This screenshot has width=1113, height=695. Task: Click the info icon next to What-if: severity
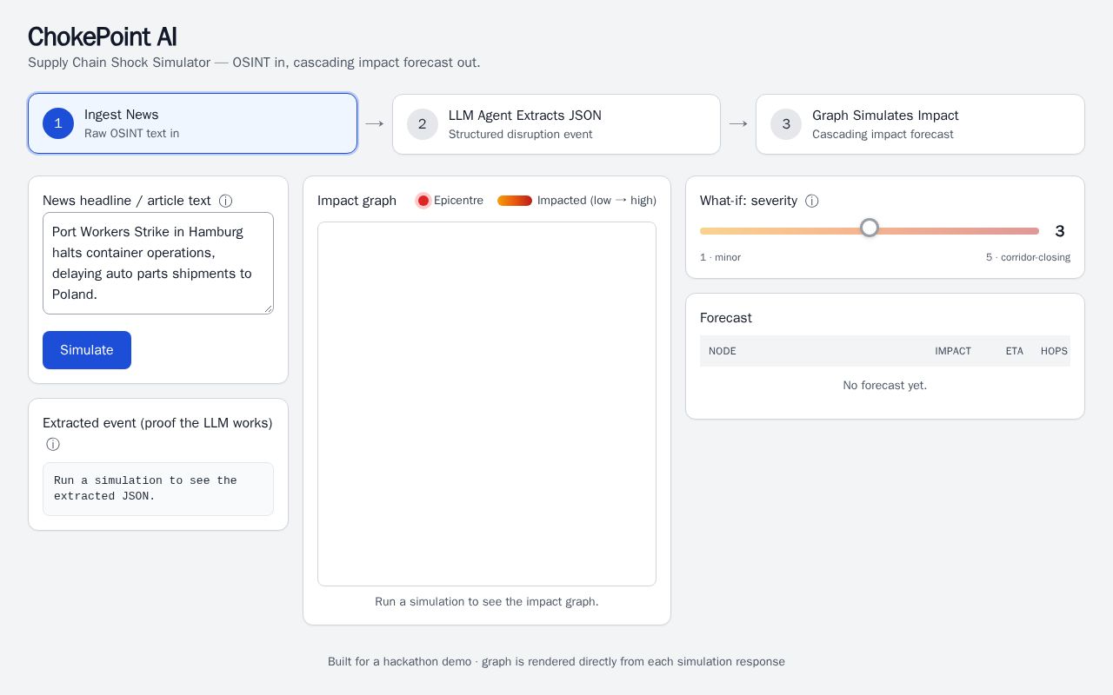pyautogui.click(x=812, y=201)
